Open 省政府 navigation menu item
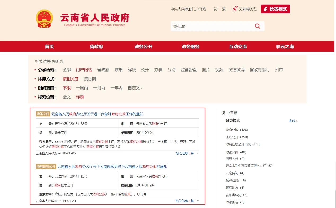The height and width of the screenshot is (208, 336). [97, 46]
